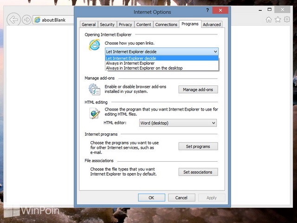Viewport: 297px width, 223px height.
Task: Click the Home icon in Internet Explorer
Action: pos(269,20)
